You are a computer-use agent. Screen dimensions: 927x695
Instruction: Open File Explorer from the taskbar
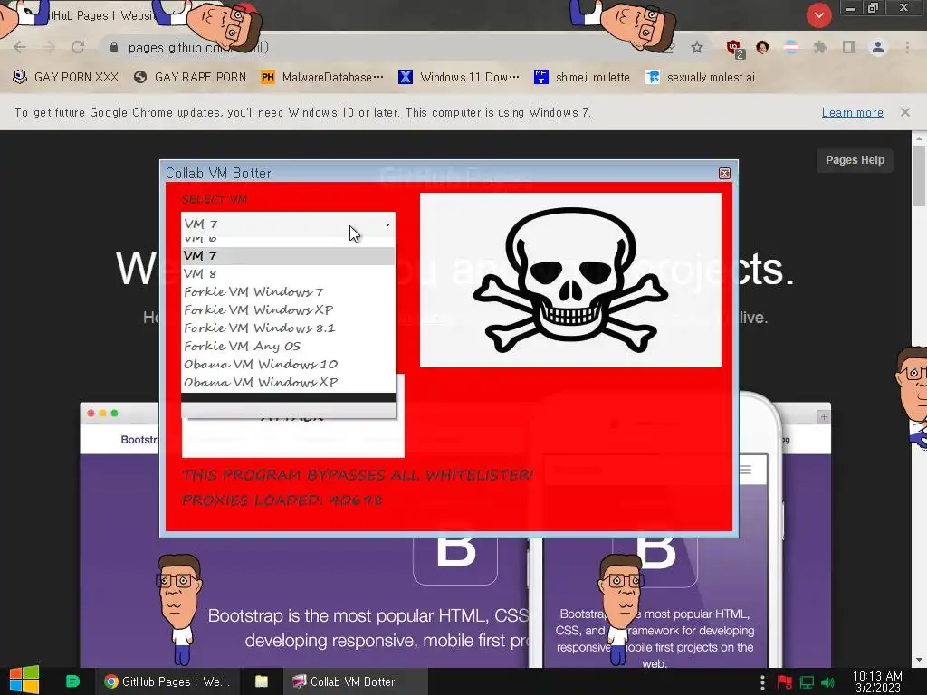tap(262, 681)
